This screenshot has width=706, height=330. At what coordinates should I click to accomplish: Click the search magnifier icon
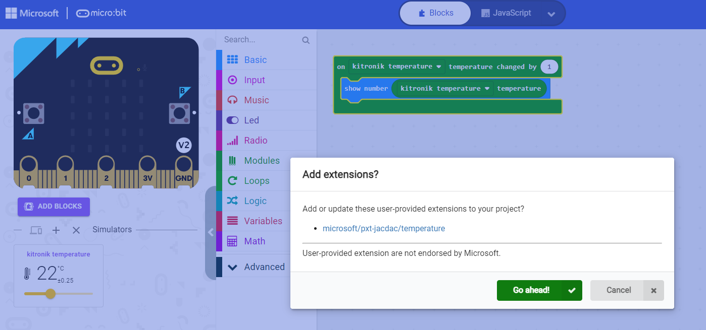pos(306,39)
